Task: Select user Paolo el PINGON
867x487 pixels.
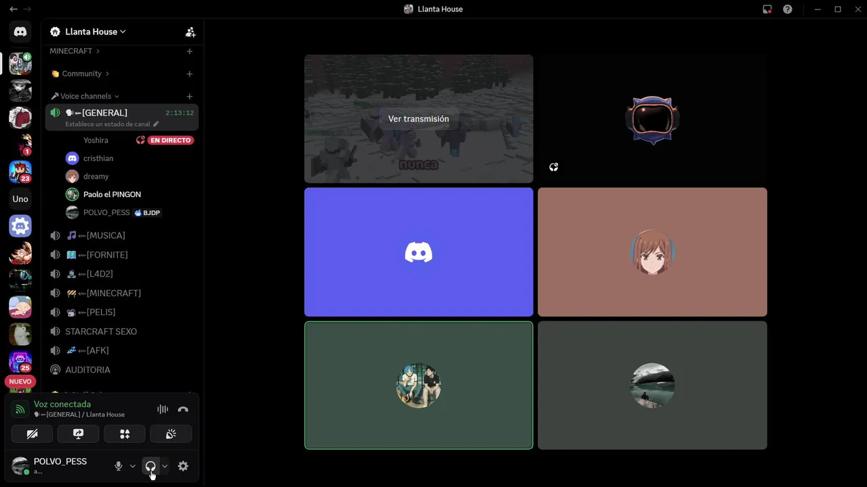Action: pos(112,194)
